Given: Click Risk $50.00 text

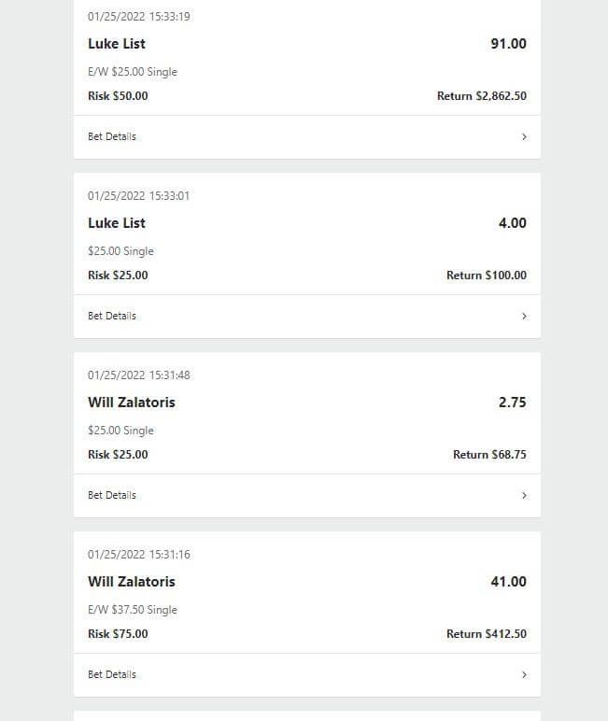Looking at the screenshot, I should pyautogui.click(x=118, y=96).
